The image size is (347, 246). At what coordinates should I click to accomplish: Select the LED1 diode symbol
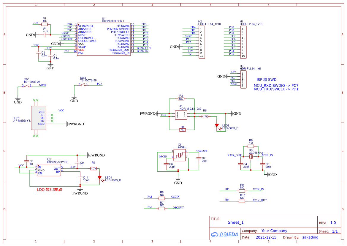click(100, 178)
